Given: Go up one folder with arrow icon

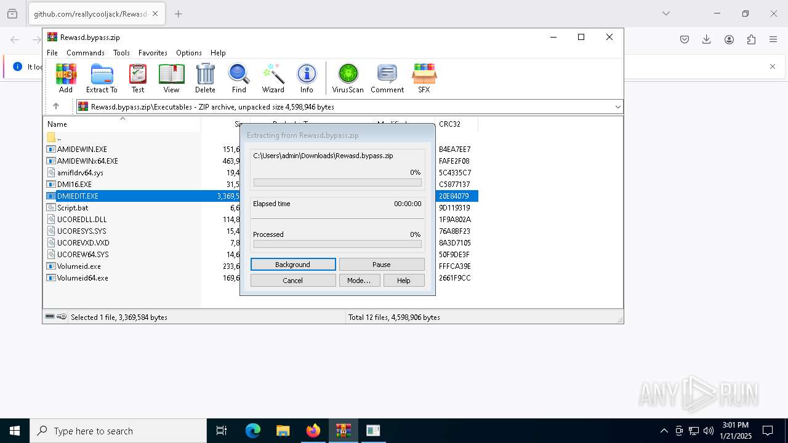Looking at the screenshot, I should click(56, 106).
